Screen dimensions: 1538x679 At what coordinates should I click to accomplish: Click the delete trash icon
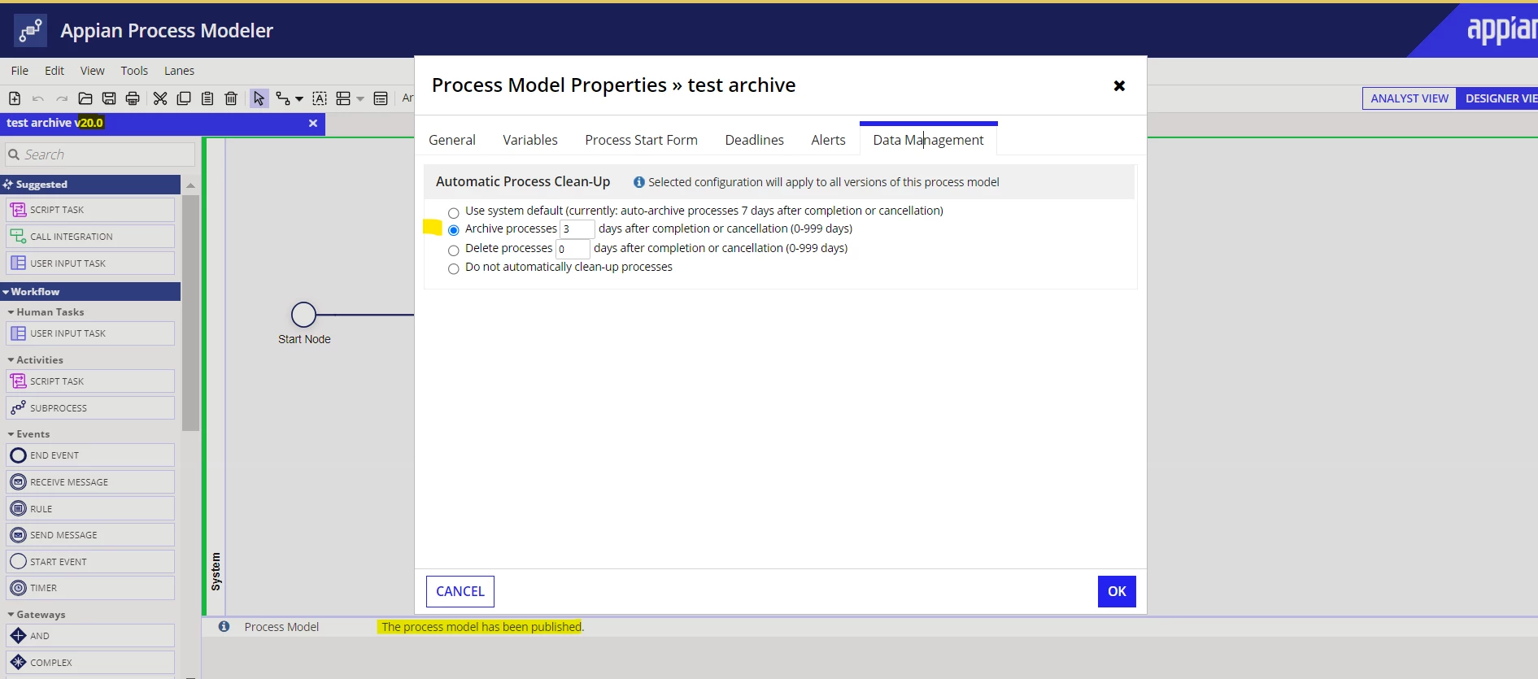pyautogui.click(x=231, y=98)
